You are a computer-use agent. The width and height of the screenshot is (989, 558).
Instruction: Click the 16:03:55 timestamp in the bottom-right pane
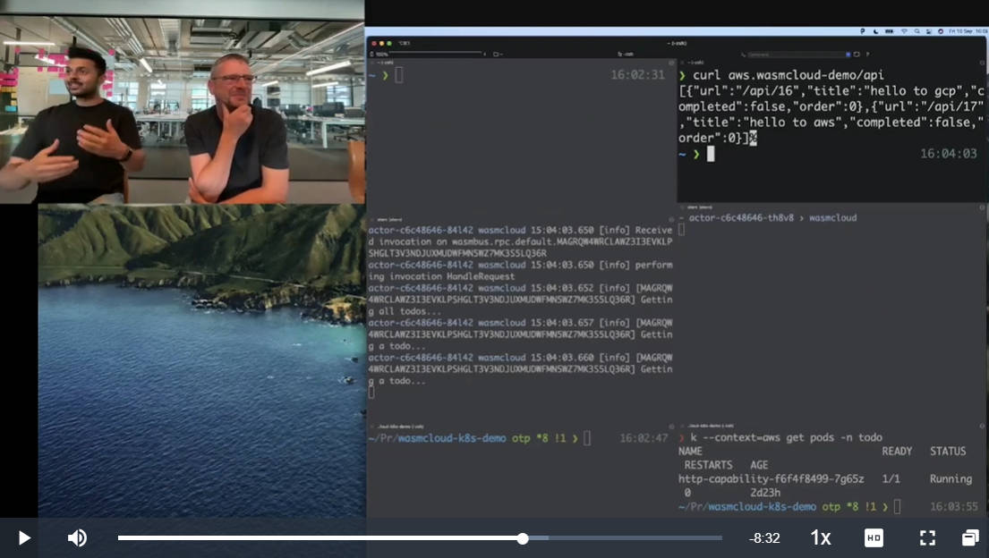[x=954, y=506]
